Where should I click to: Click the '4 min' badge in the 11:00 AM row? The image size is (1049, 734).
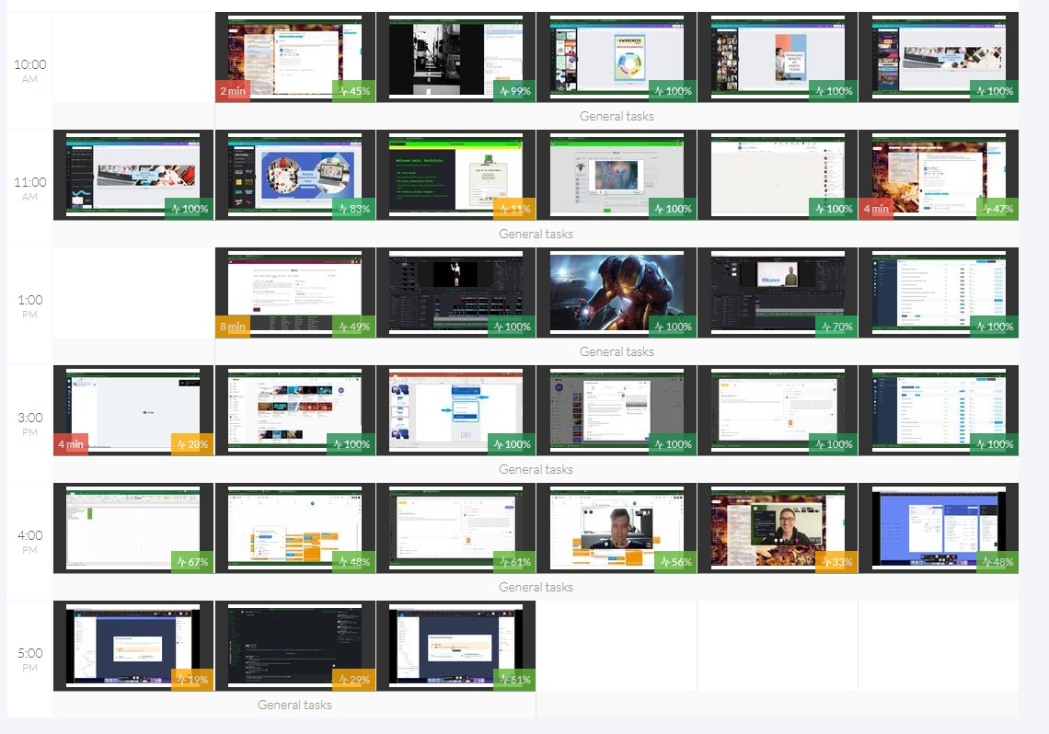point(876,209)
